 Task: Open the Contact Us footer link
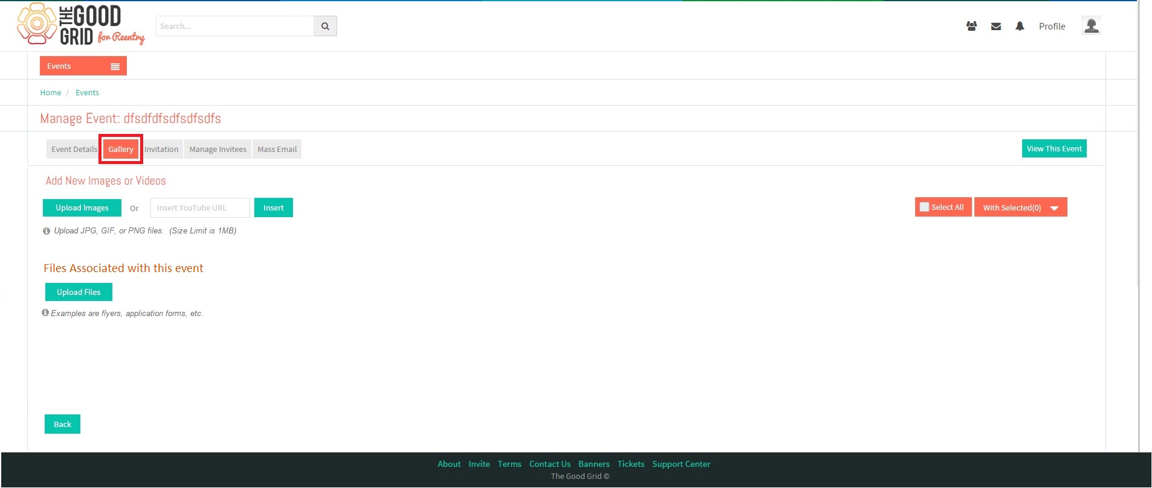(x=550, y=464)
